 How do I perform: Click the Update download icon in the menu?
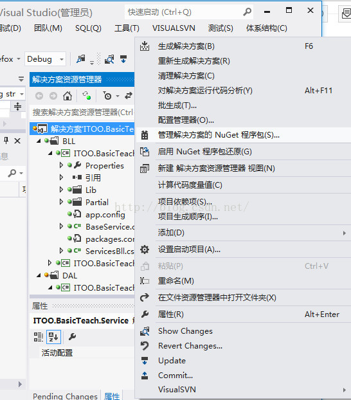[x=145, y=361]
